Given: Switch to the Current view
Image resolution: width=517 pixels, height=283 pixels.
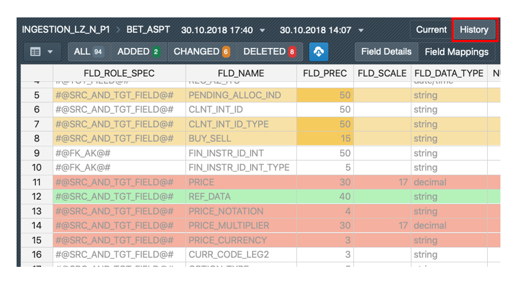Looking at the screenshot, I should pos(431,30).
